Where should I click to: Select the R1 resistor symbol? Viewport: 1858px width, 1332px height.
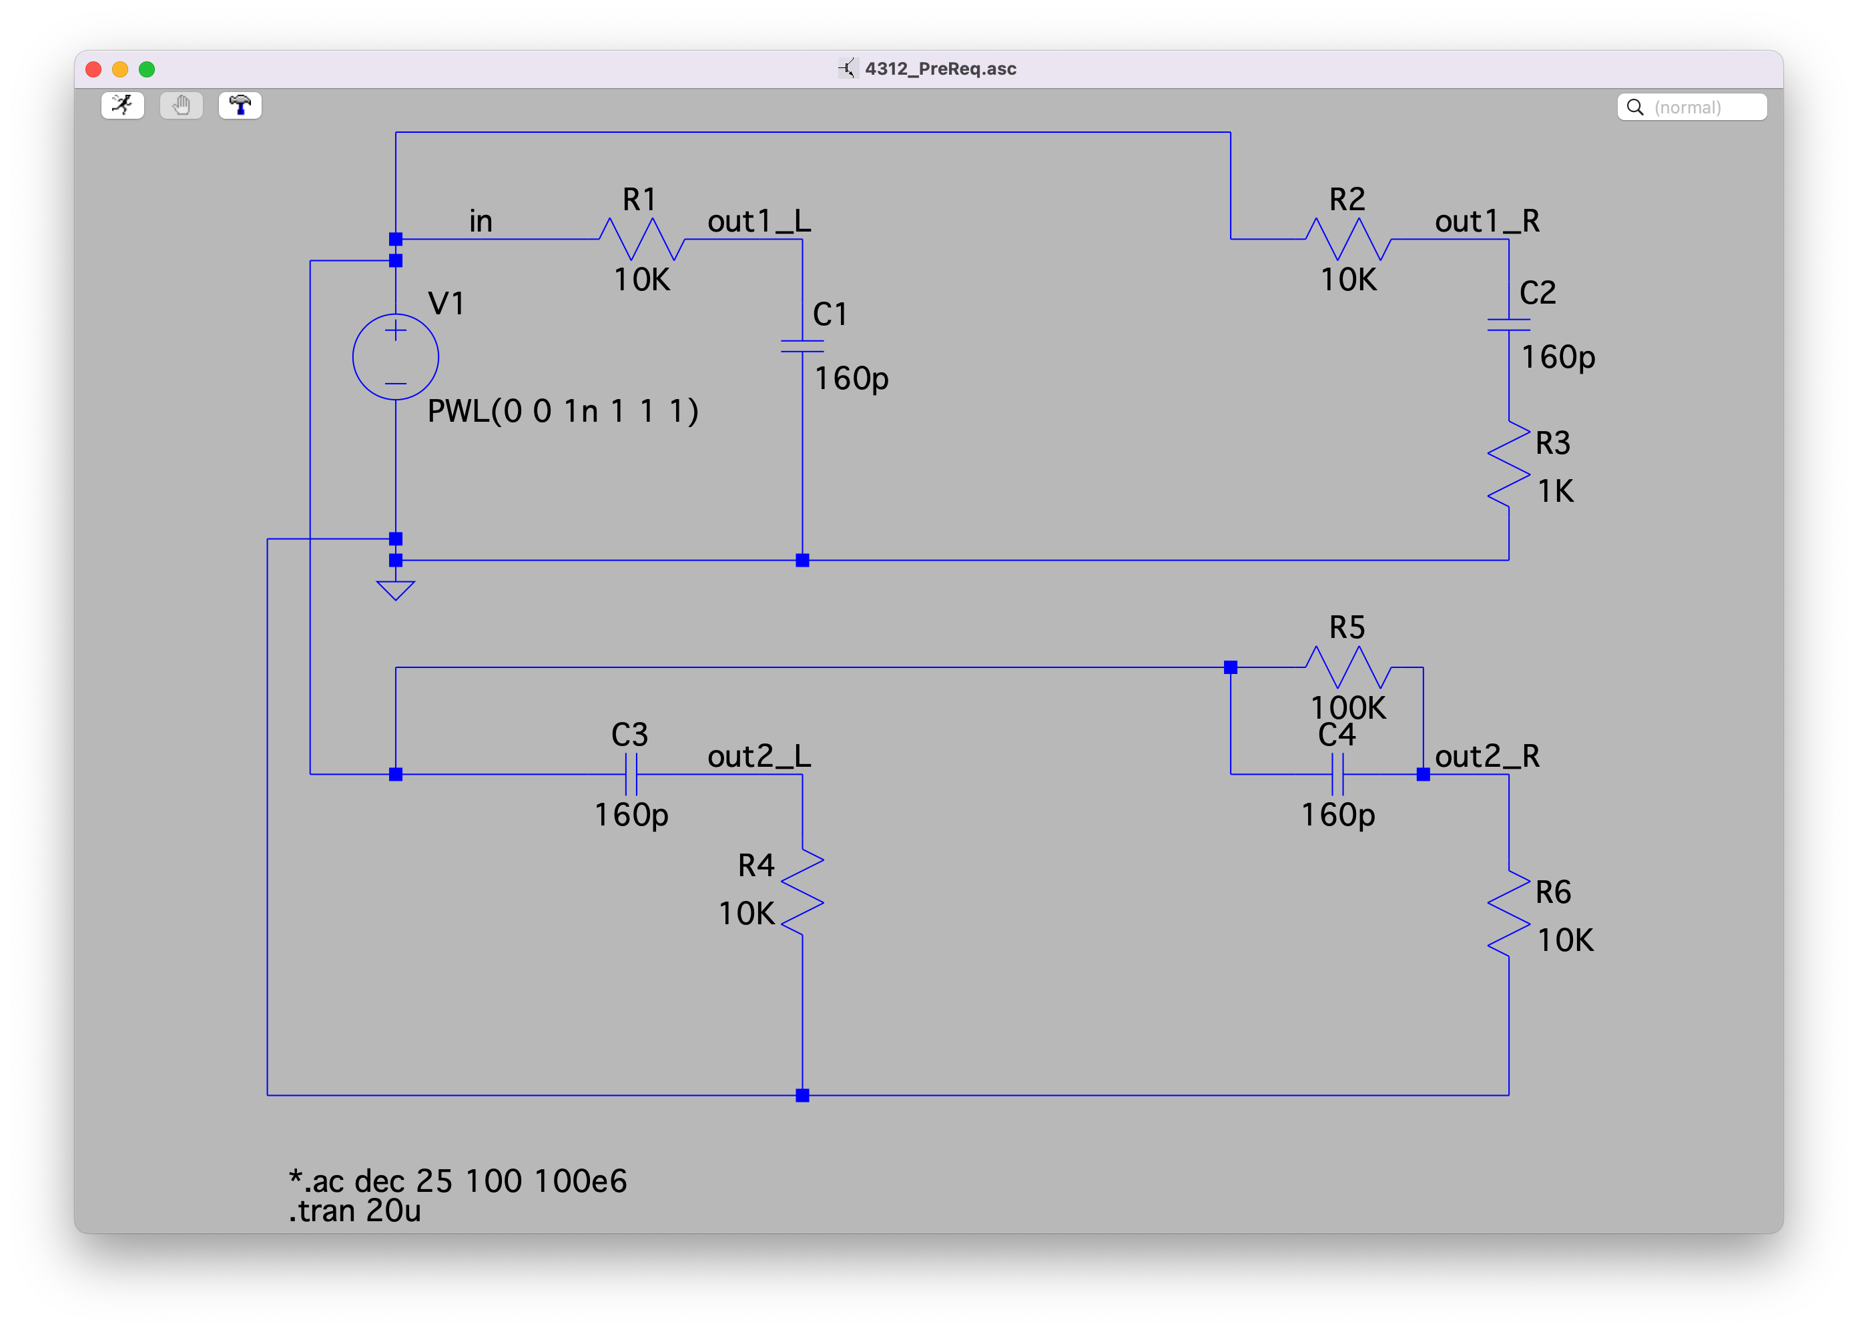641,239
